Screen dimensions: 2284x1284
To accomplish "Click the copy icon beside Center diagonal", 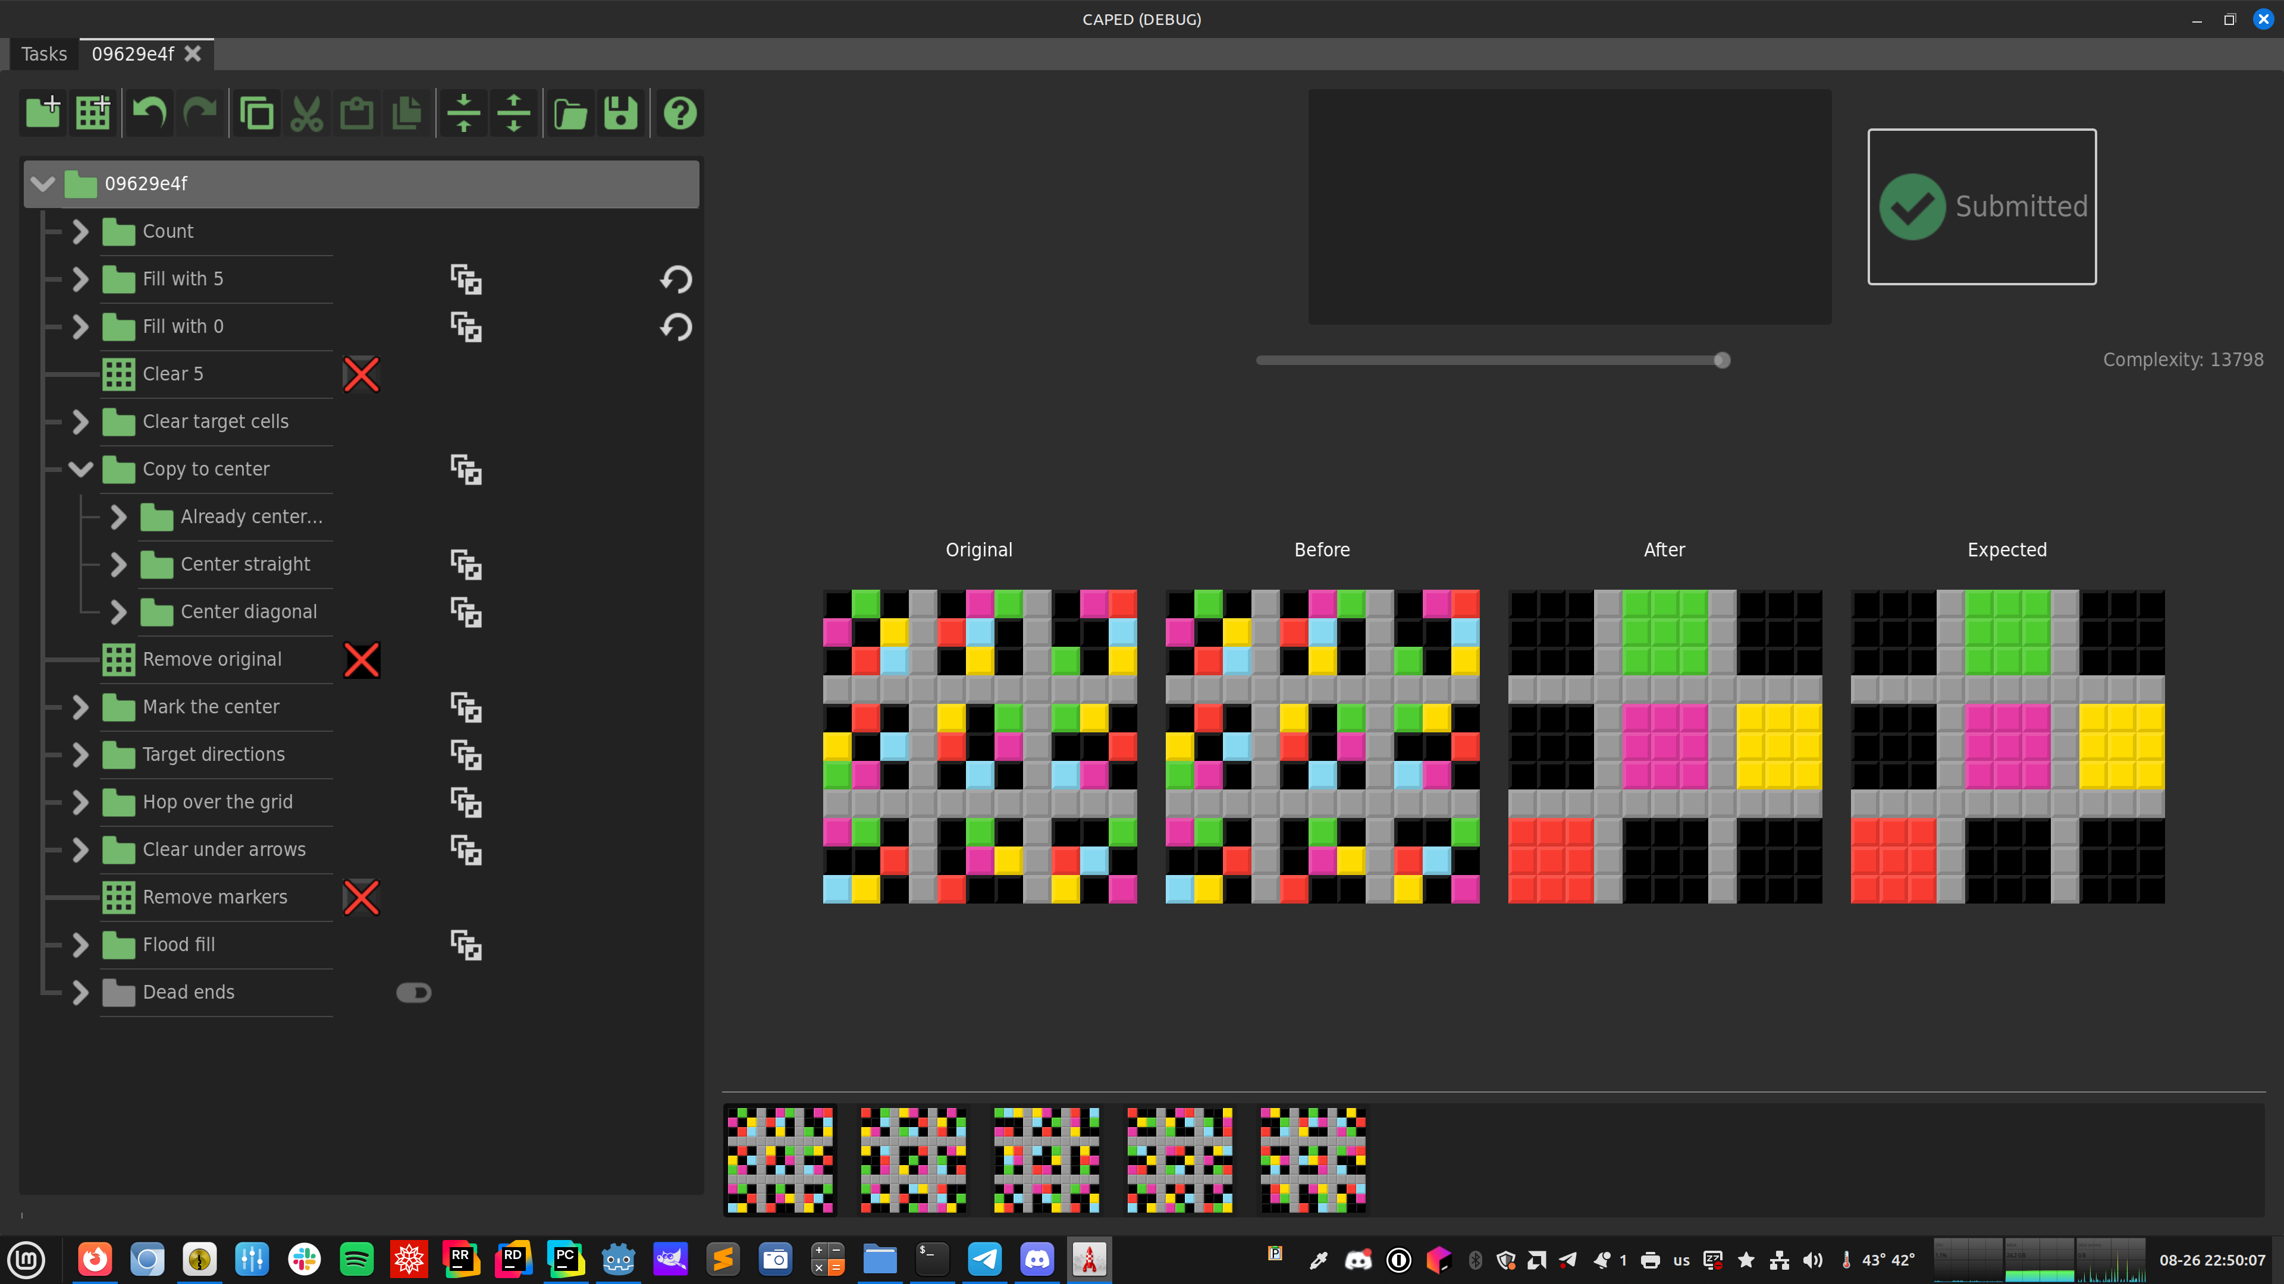I will point(466,612).
